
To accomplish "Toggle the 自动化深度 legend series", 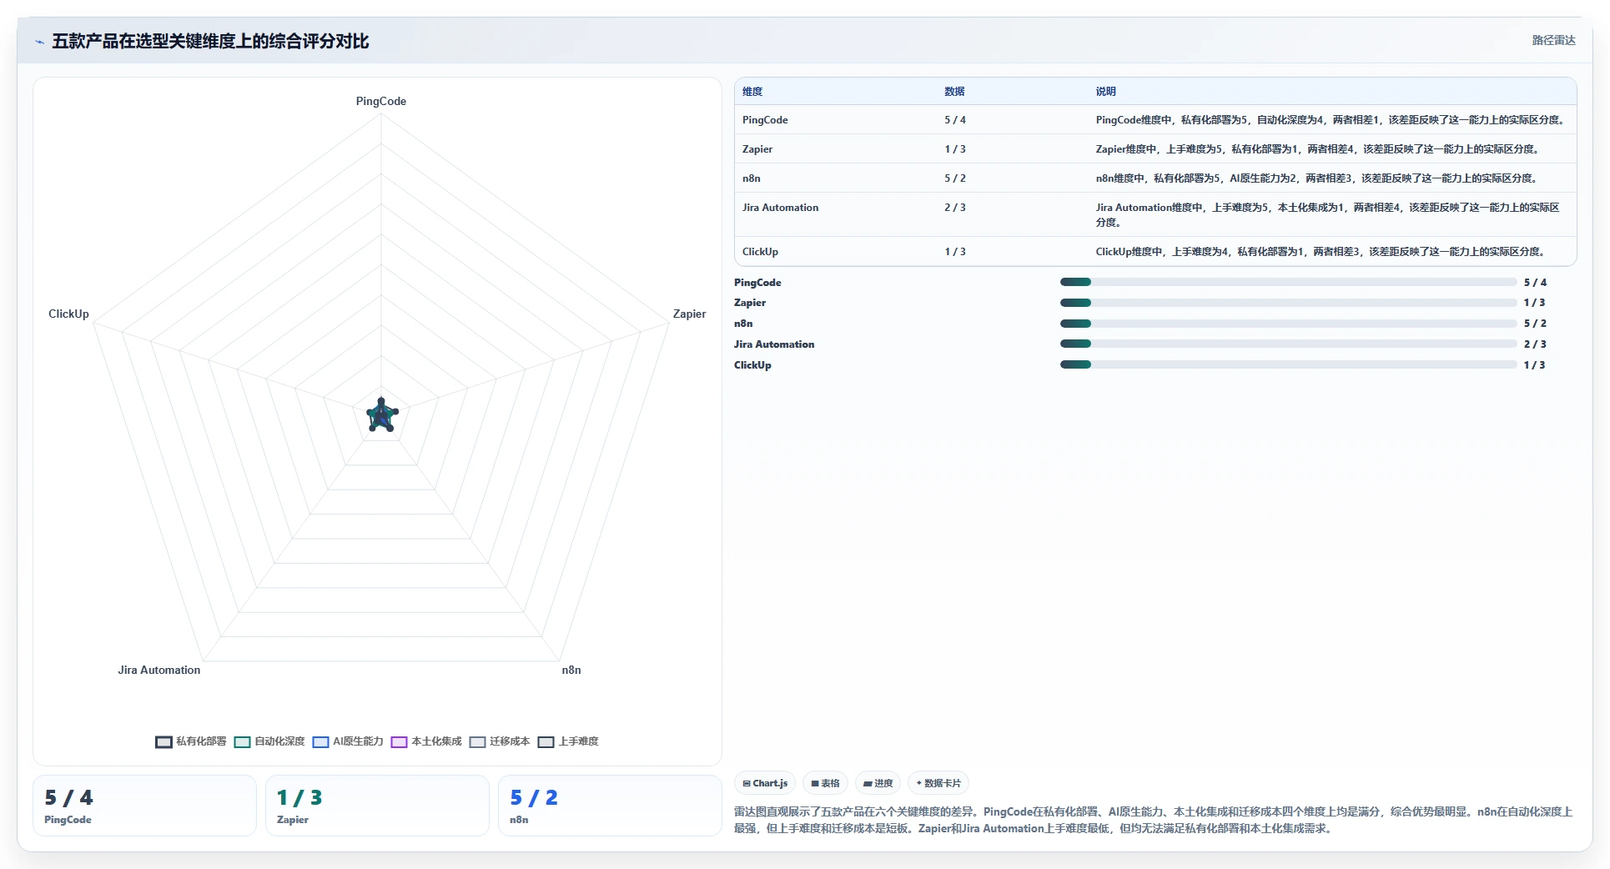I will [269, 741].
